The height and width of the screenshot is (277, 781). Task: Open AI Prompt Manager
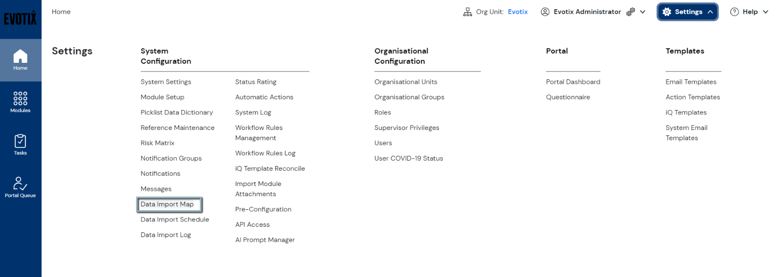(x=265, y=240)
